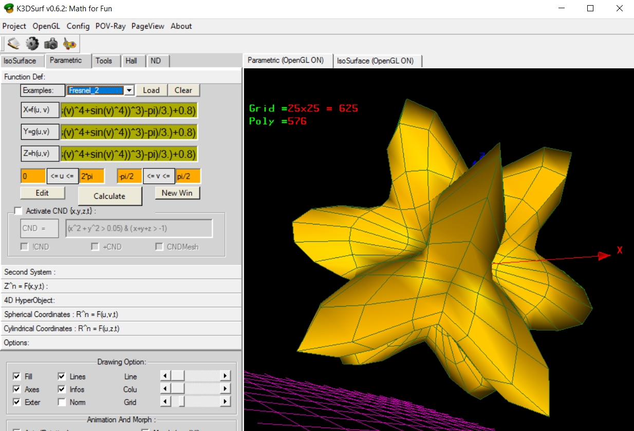This screenshot has height=431, width=634.
Task: Click the camera screenshot toolbar icon
Action: pyautogui.click(x=51, y=44)
